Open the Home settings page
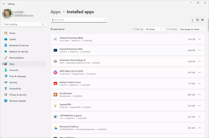Image resolution: width=209 pixels, height=138 pixels. 24,33
